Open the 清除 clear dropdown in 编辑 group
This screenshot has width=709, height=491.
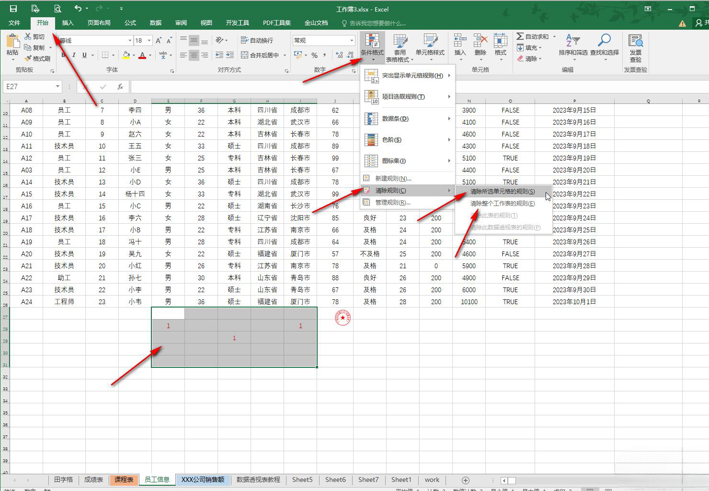tap(529, 58)
